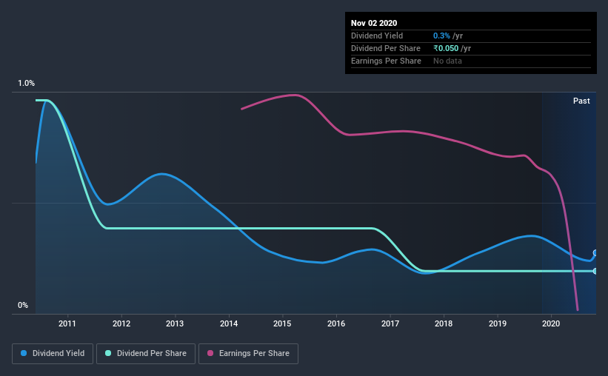Select the Dividend Per Share endpoint marker
Image resolution: width=608 pixels, height=376 pixels.
pyautogui.click(x=595, y=271)
